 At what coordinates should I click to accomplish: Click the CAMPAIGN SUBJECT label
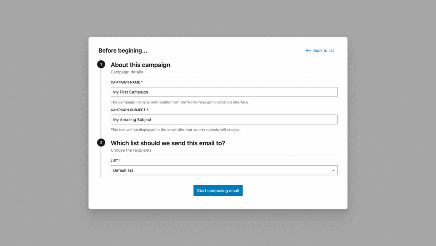tap(129, 110)
